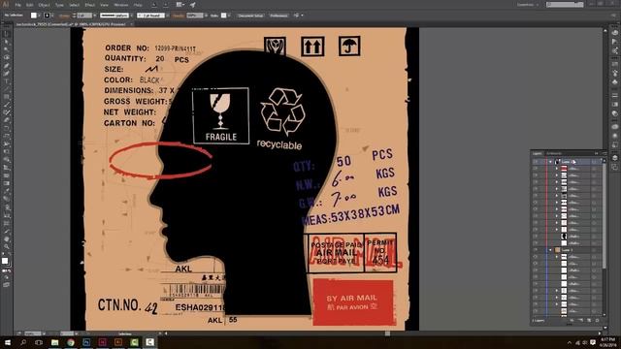Click the GPU Performance rocket icon
The height and width of the screenshot is (349, 621).
(192, 5)
